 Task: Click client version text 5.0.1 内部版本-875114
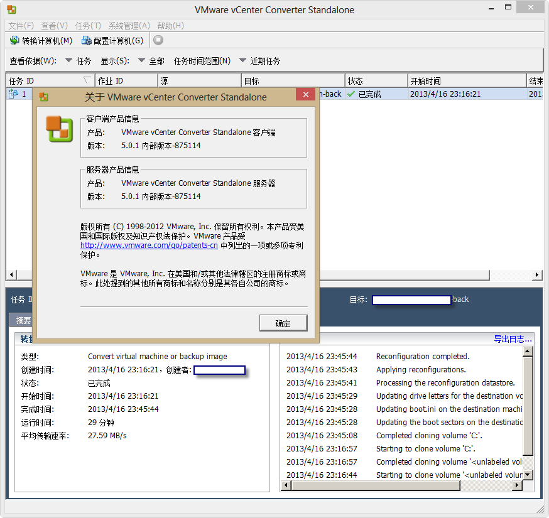pyautogui.click(x=161, y=146)
